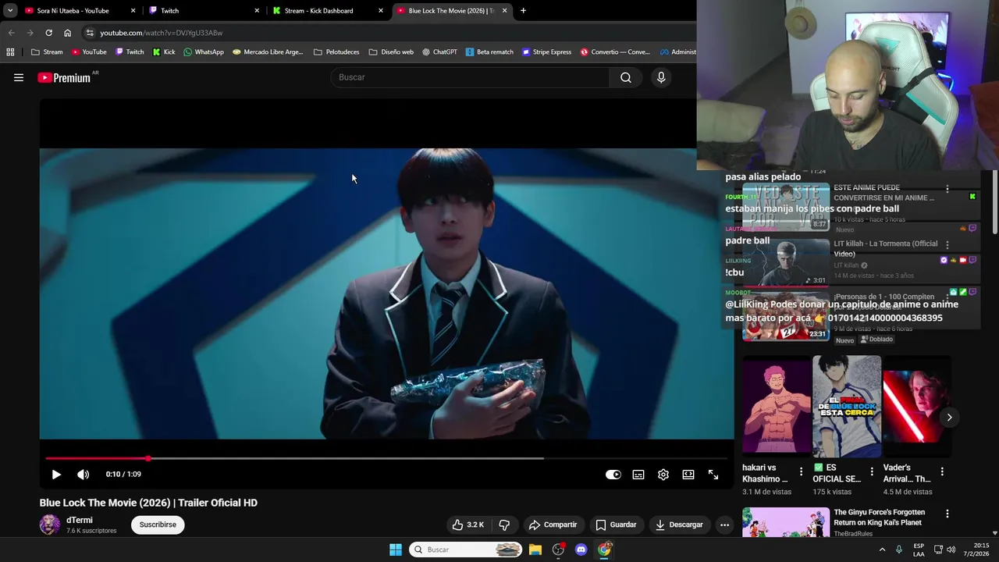Switch to Sora Ni Utaeba YouTube tab

pos(80,11)
